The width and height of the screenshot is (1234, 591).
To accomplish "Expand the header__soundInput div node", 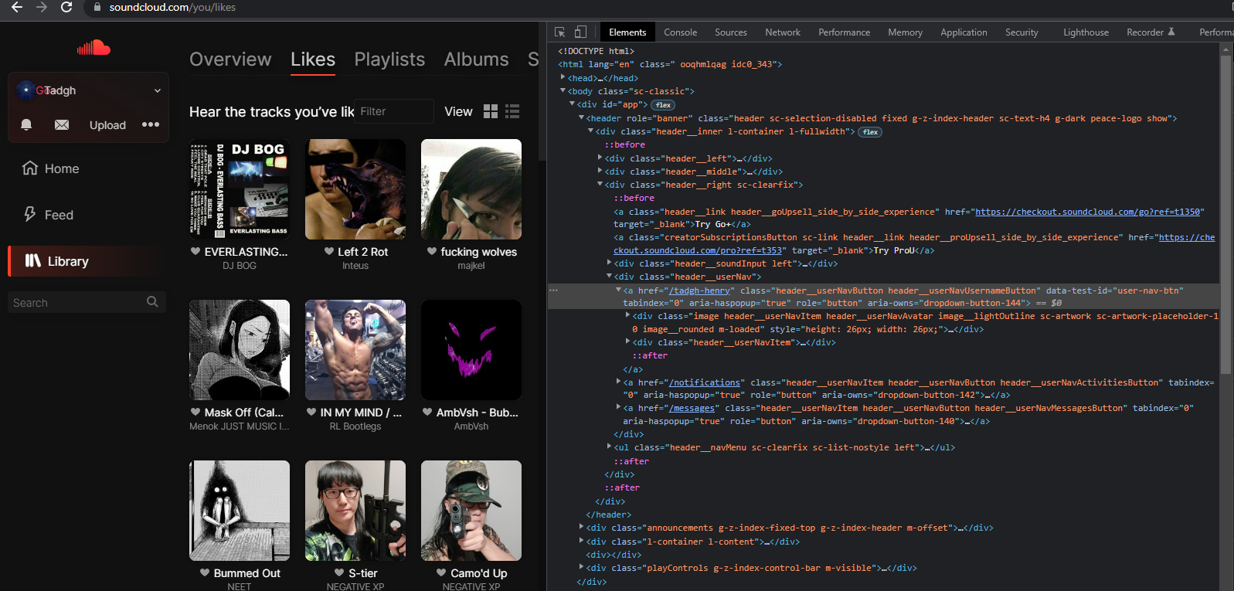I will (x=609, y=263).
